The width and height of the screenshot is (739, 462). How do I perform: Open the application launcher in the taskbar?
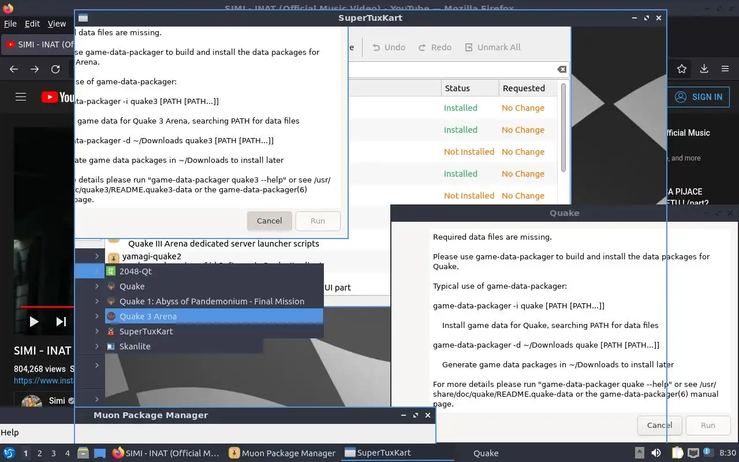[x=9, y=453]
